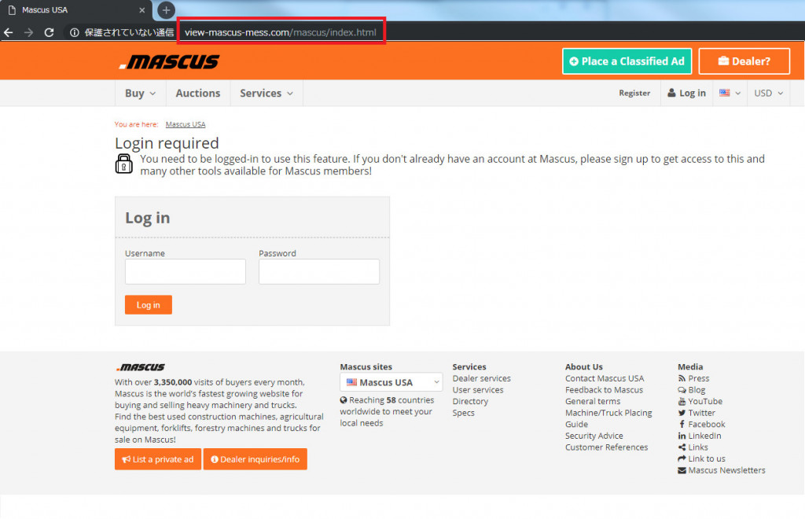Open User services link
The image size is (805, 519).
478,390
